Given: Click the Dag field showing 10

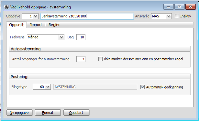Looking at the screenshot, I should click(x=81, y=37).
